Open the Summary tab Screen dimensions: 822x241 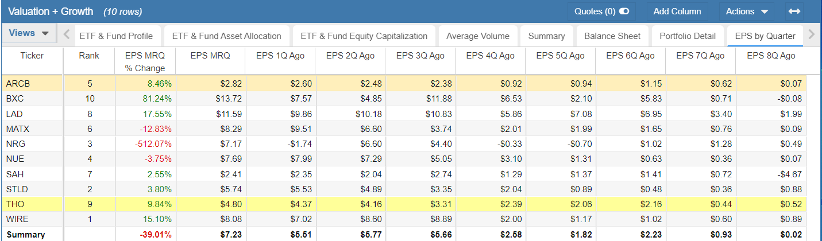[546, 36]
